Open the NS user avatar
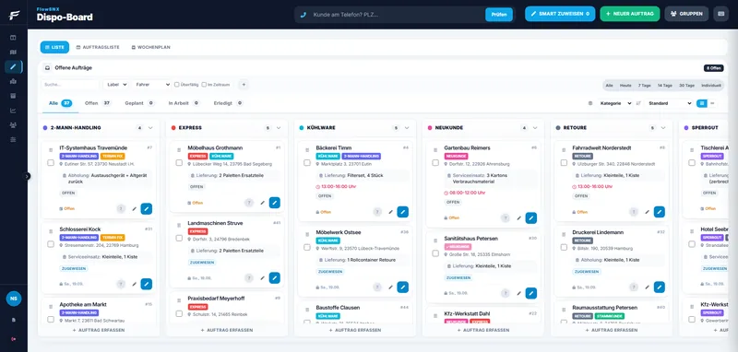738x352 pixels. [x=14, y=299]
